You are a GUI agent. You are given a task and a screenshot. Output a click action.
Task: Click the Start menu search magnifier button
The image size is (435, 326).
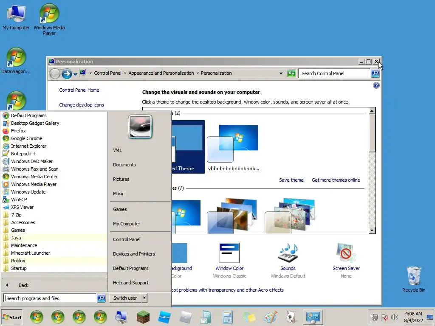[x=101, y=298]
